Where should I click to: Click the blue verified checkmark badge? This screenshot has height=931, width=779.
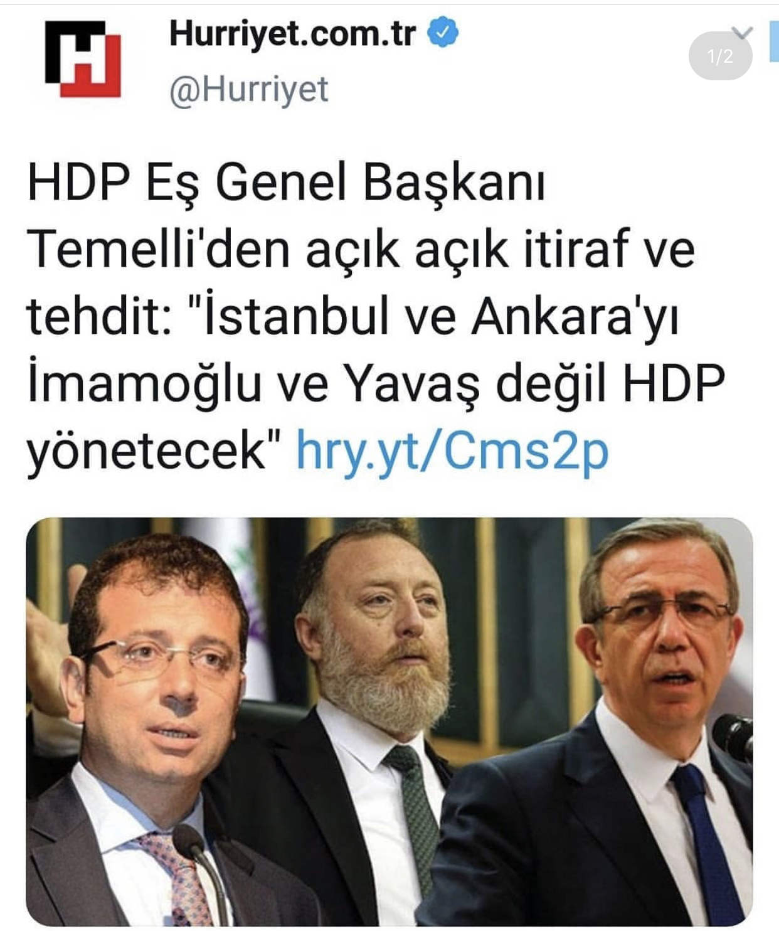pyautogui.click(x=443, y=33)
